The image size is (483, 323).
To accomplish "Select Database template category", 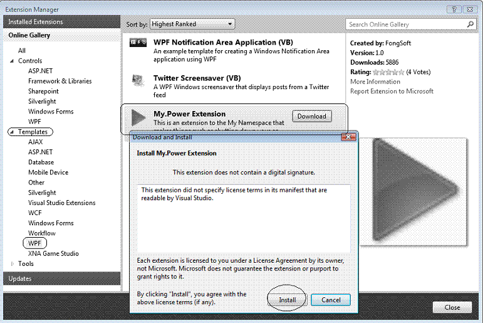I will 41,162.
